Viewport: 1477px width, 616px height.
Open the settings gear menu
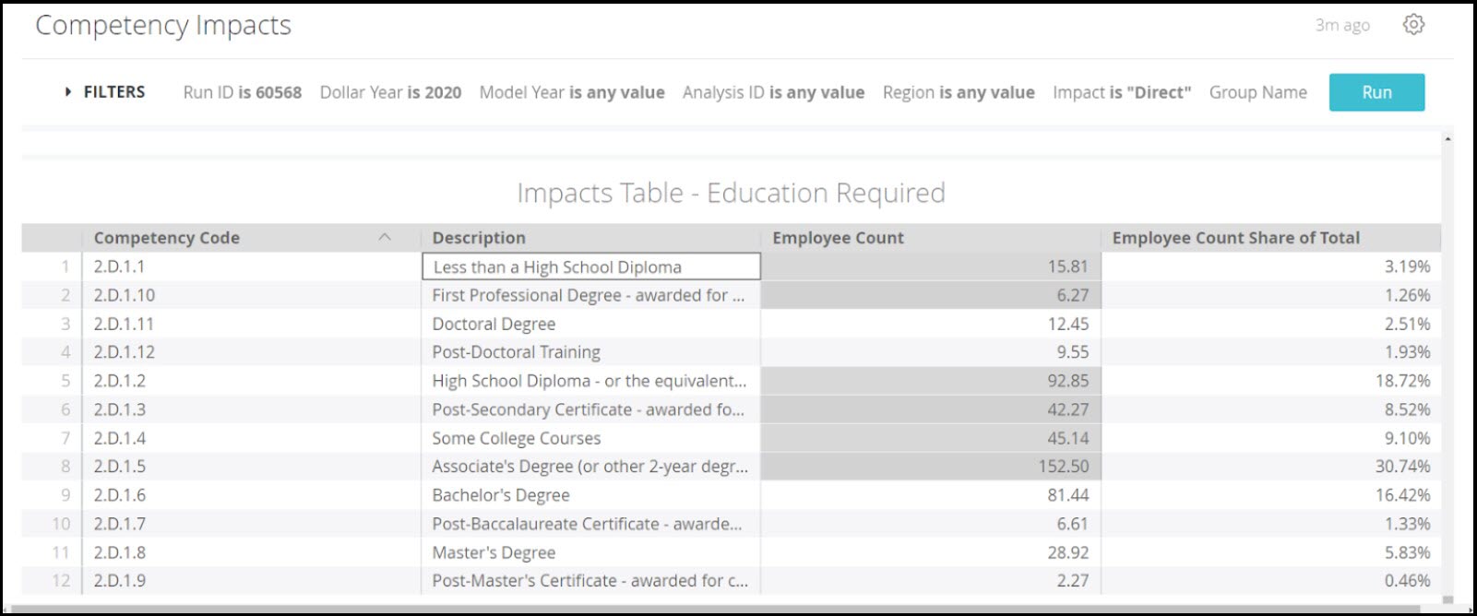click(1413, 25)
